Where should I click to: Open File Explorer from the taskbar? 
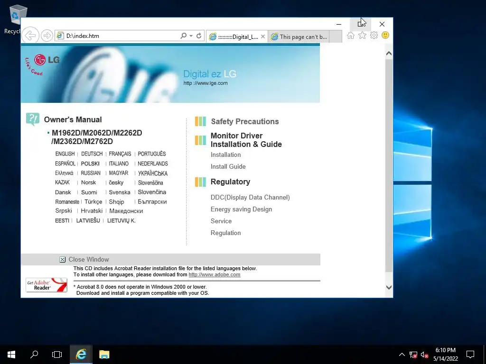(104, 355)
